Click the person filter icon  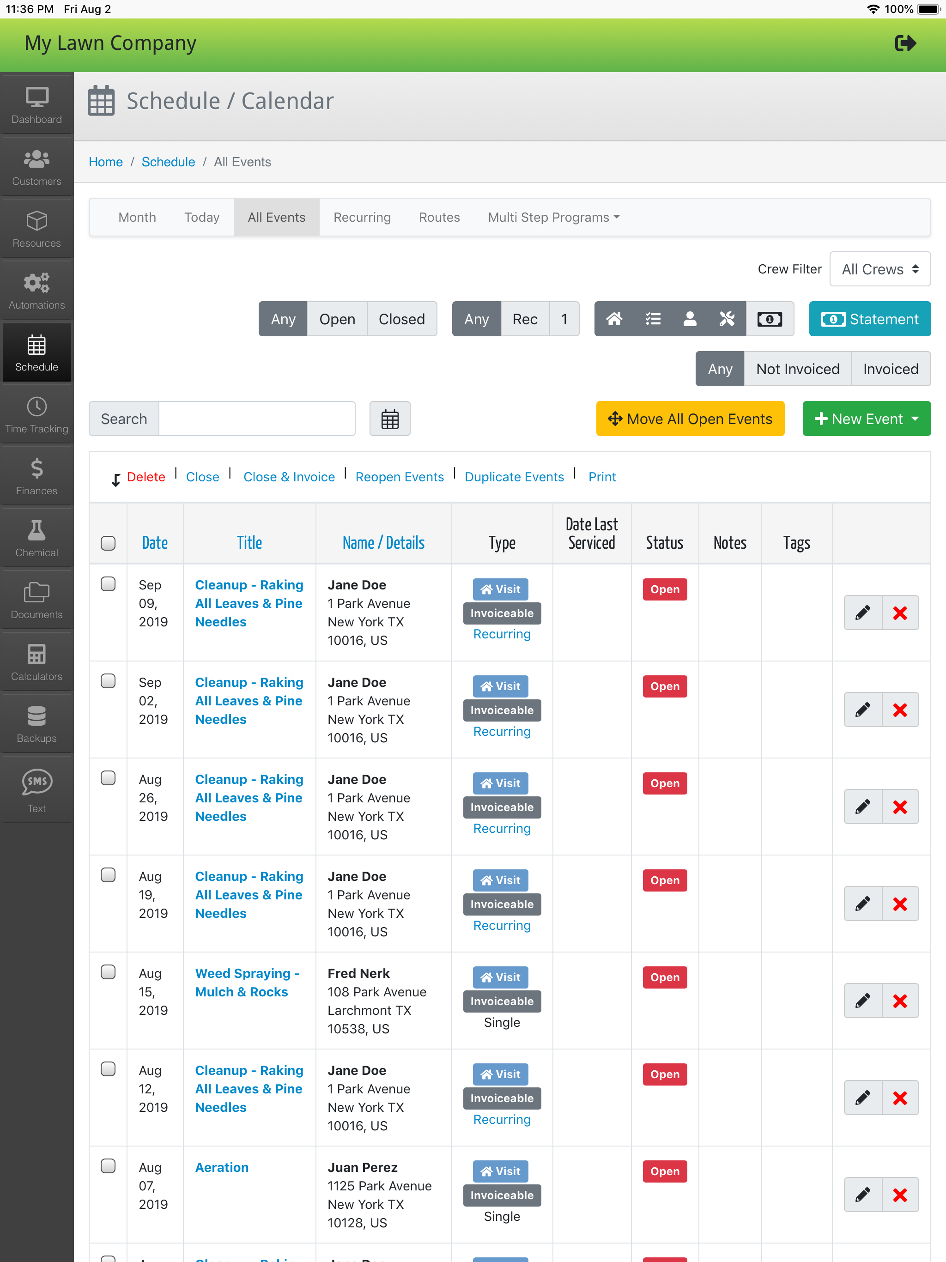[x=690, y=319]
